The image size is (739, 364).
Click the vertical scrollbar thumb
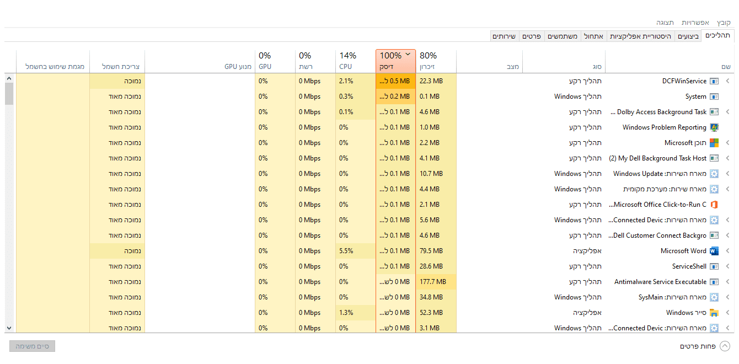click(9, 94)
